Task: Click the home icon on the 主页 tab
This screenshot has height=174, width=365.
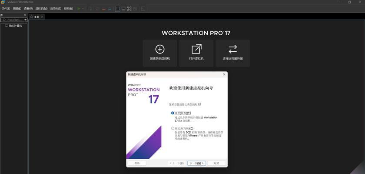Action: tap(32, 17)
